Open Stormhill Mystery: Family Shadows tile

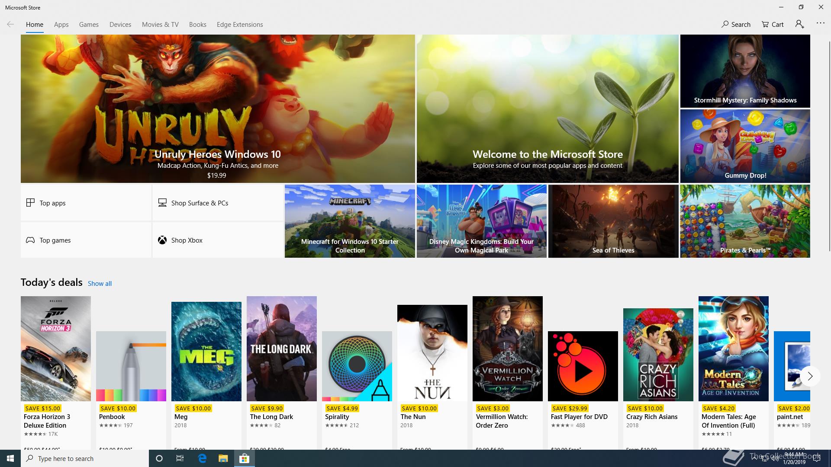click(745, 71)
